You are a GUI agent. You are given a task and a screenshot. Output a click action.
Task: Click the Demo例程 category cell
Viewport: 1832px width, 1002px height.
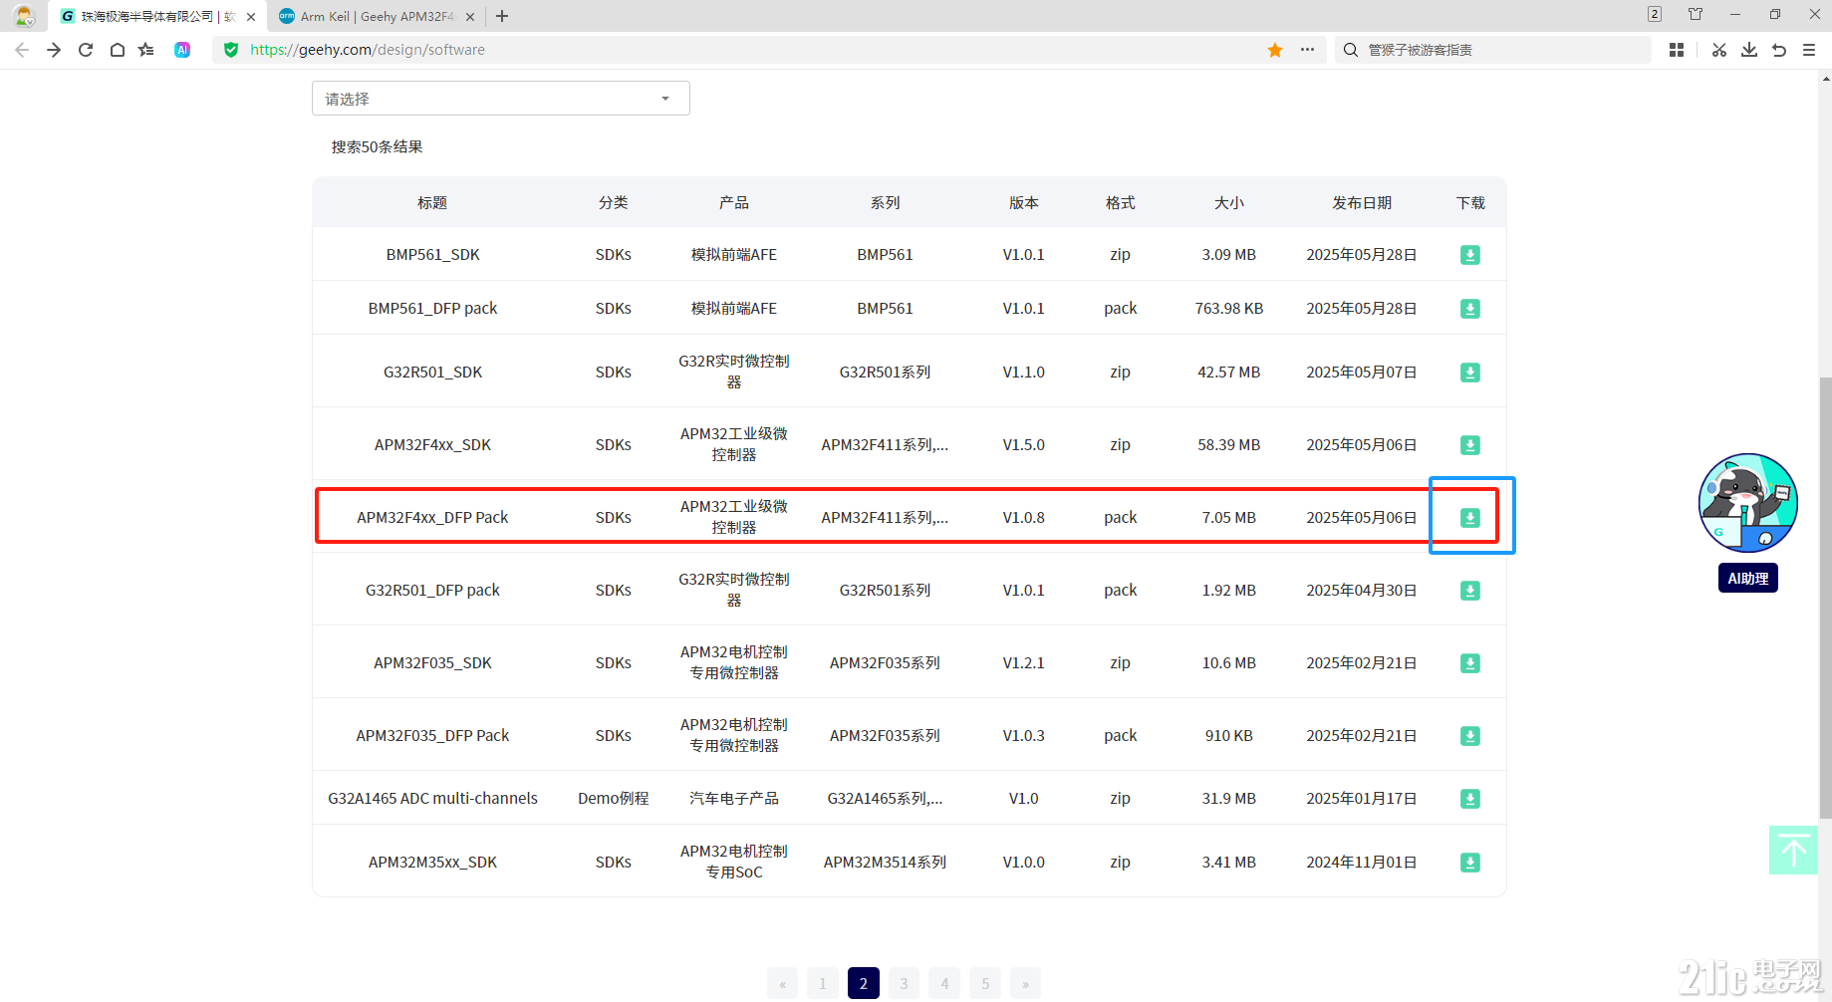[x=614, y=798]
